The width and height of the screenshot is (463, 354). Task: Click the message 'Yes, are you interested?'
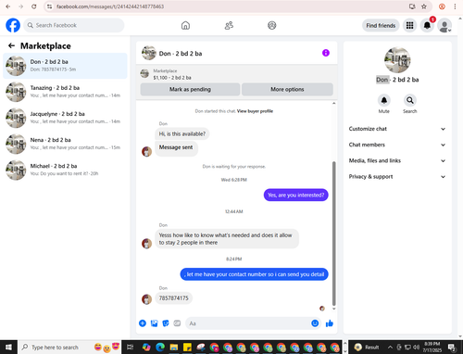tap(295, 195)
